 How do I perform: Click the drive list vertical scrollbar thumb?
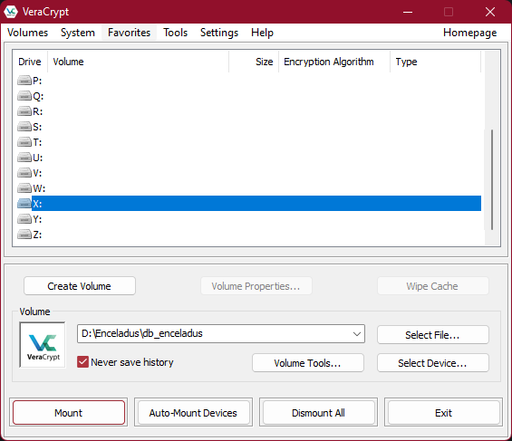pyautogui.click(x=492, y=179)
